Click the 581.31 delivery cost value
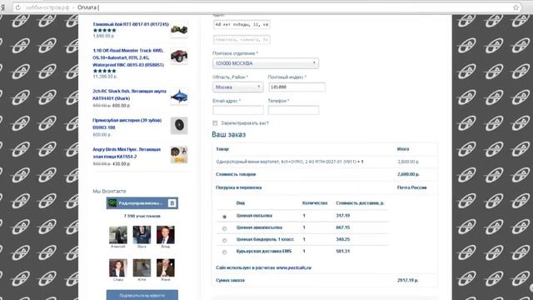The image size is (533, 300). tap(342, 252)
